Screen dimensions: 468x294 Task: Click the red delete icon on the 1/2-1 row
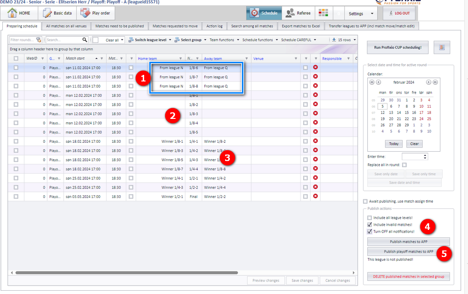pyautogui.click(x=315, y=177)
